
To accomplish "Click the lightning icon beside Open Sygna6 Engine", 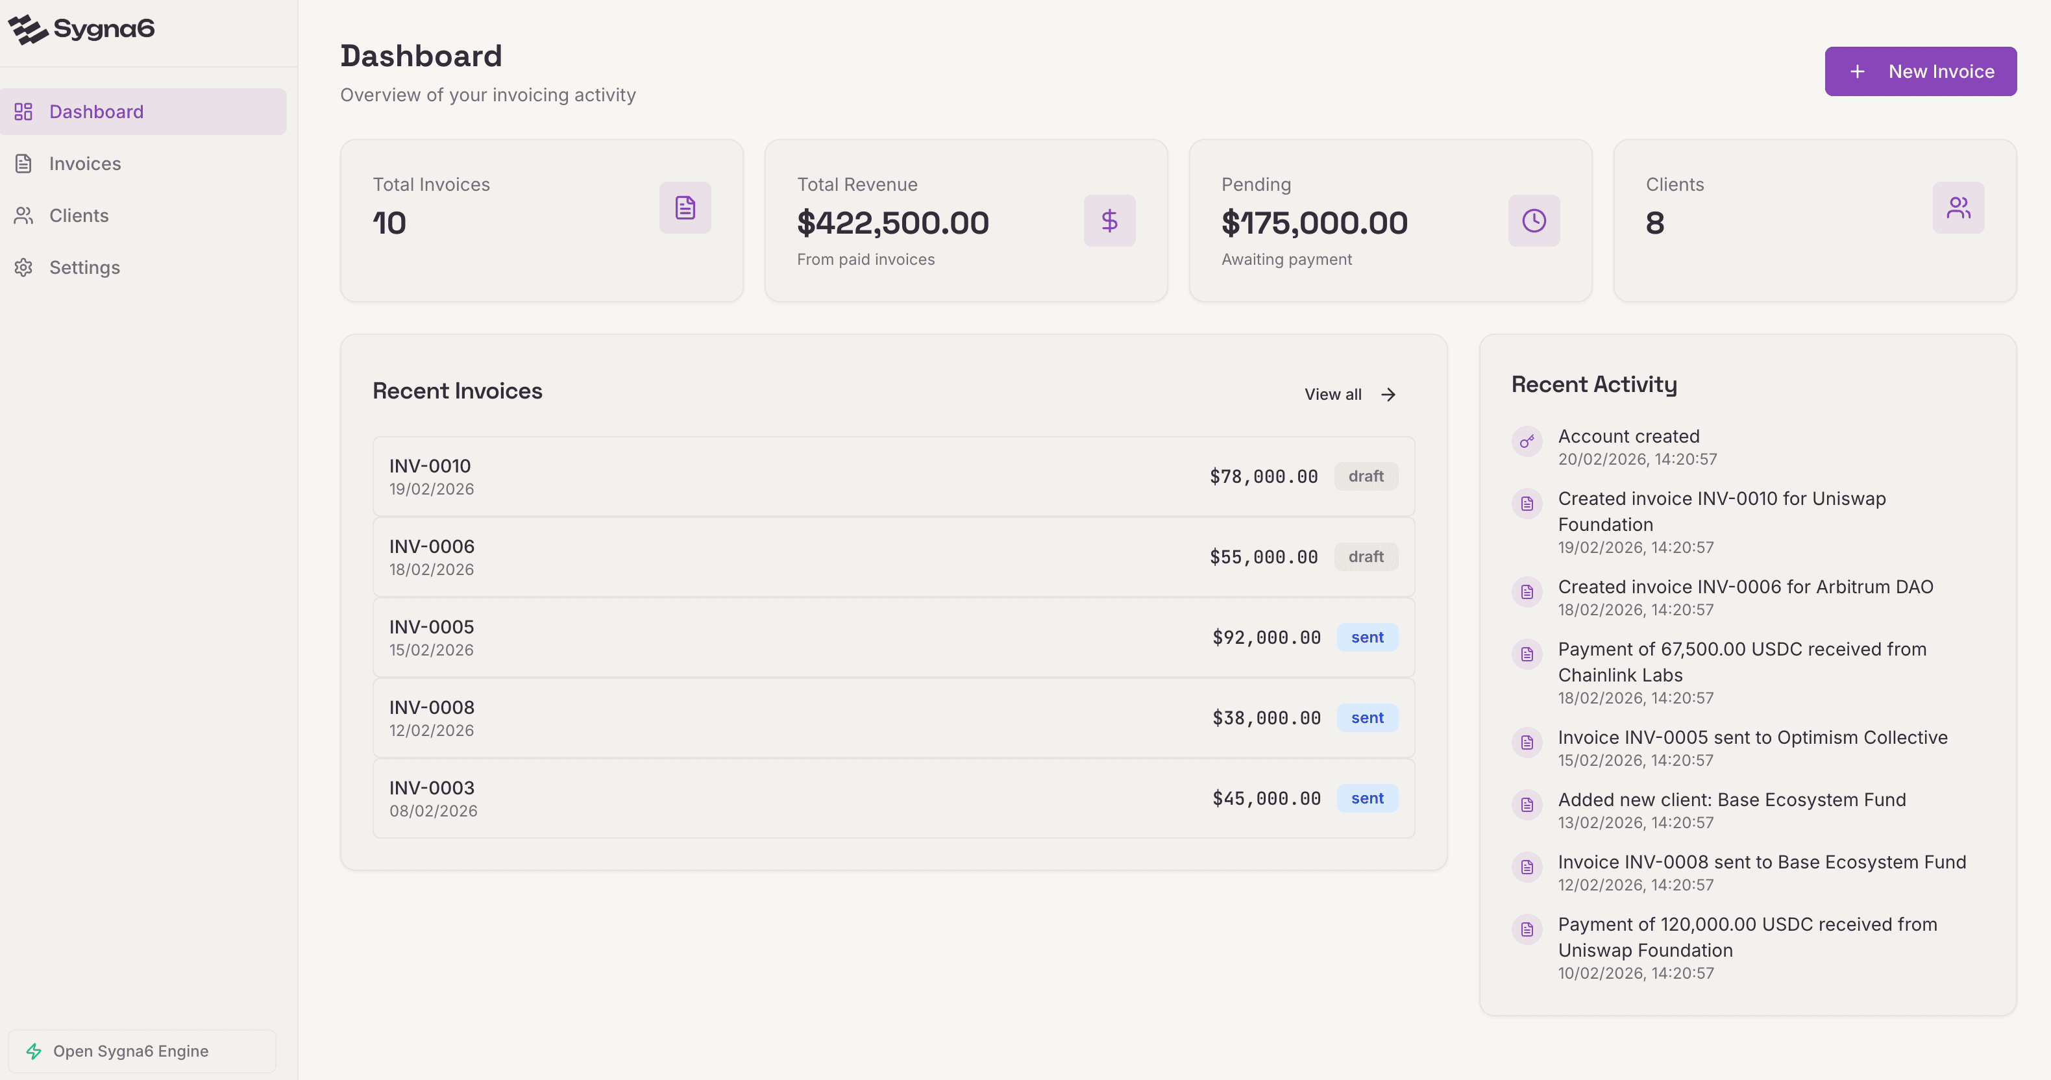I will coord(34,1051).
